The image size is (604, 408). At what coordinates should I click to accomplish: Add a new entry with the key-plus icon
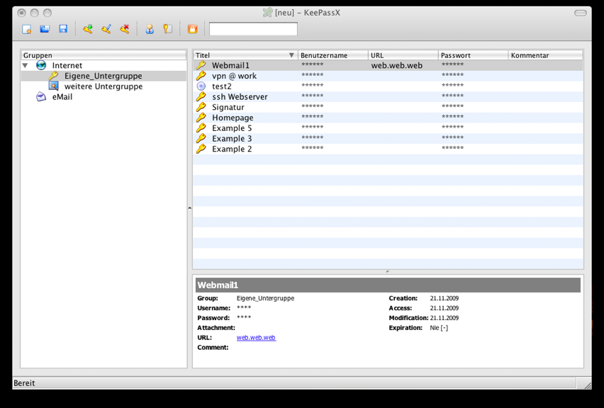(x=88, y=29)
